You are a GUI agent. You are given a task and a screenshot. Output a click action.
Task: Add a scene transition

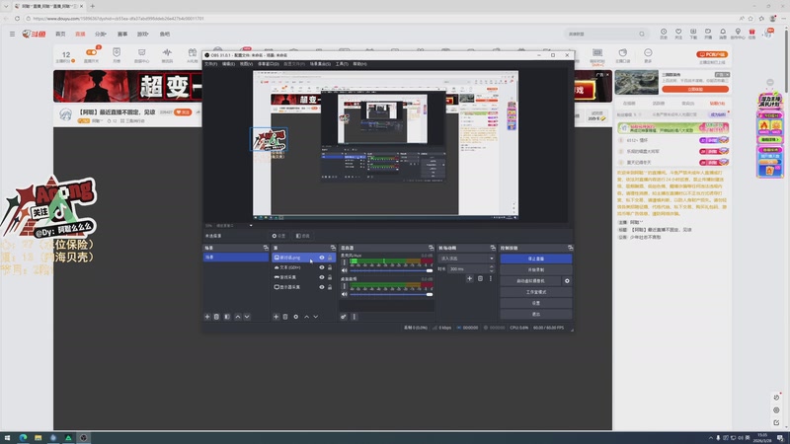(x=470, y=278)
